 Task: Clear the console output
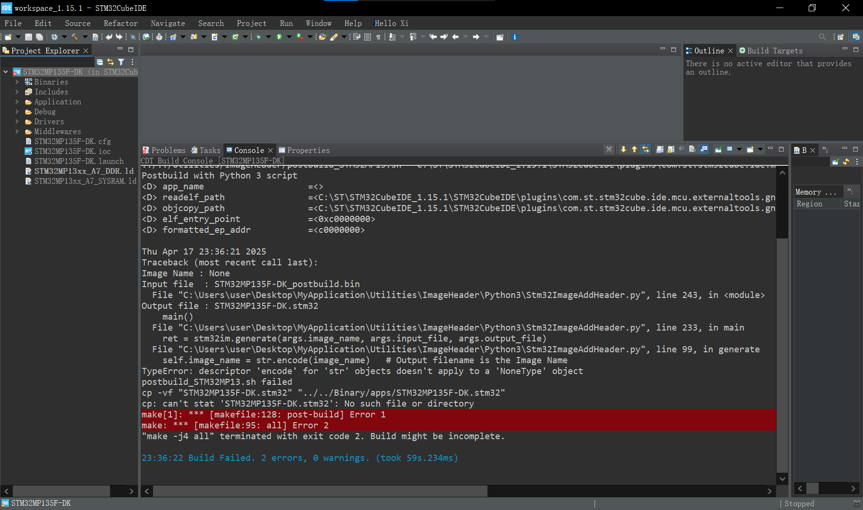tap(692, 149)
